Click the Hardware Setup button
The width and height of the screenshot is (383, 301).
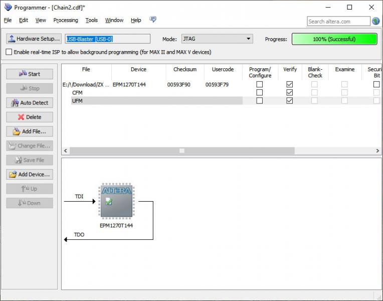(x=34, y=39)
